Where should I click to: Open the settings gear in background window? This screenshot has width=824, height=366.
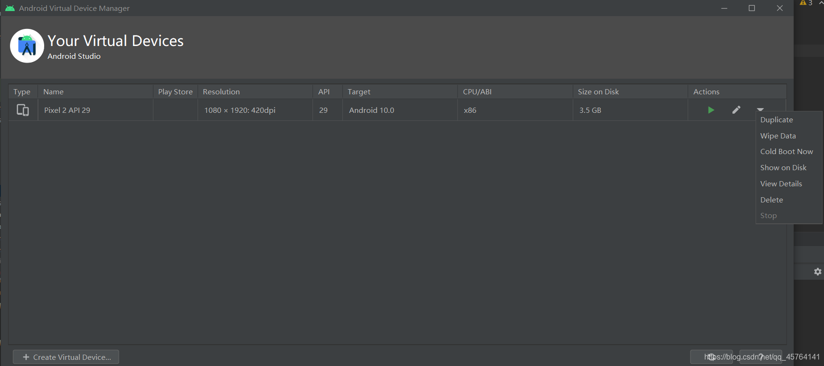point(817,272)
